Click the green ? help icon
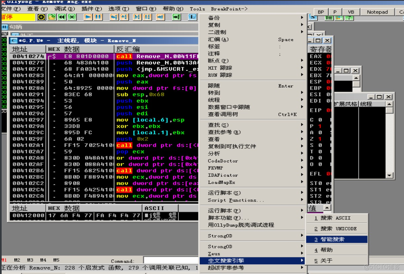404x274 pixels. (350, 18)
